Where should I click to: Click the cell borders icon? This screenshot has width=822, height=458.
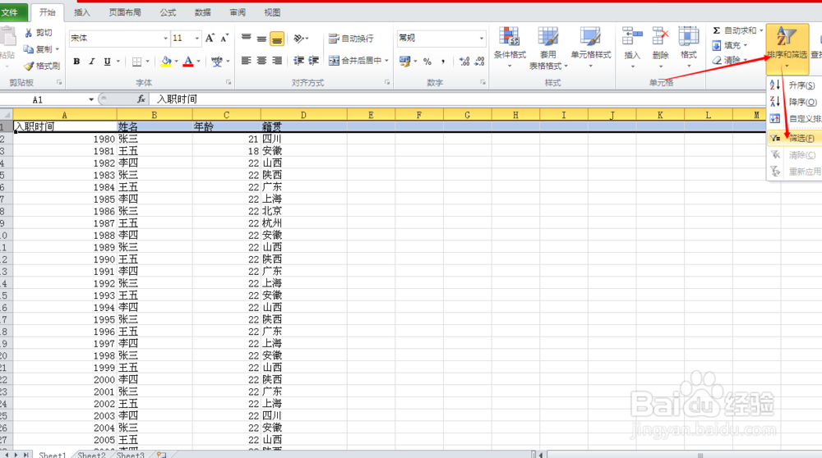coord(136,62)
